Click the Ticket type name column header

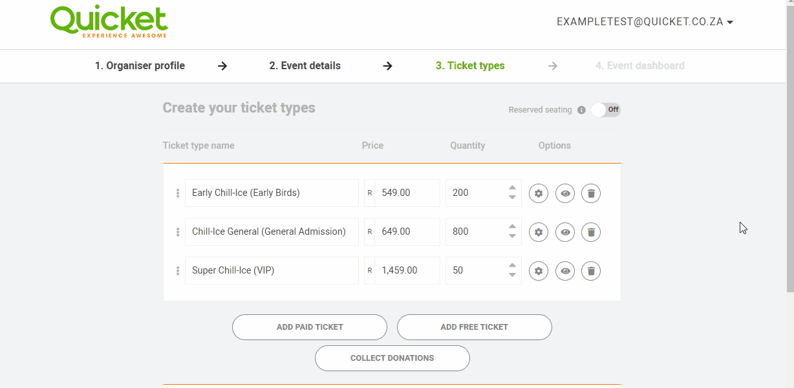click(198, 145)
